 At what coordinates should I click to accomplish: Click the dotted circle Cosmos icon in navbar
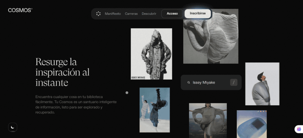(x=98, y=14)
